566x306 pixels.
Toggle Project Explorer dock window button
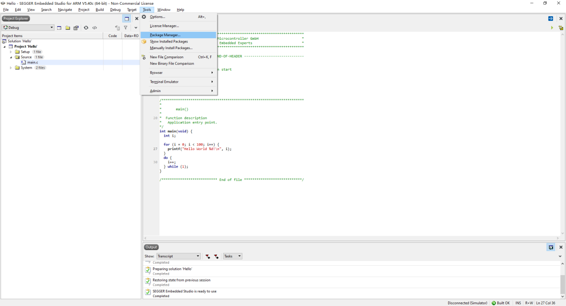(127, 18)
